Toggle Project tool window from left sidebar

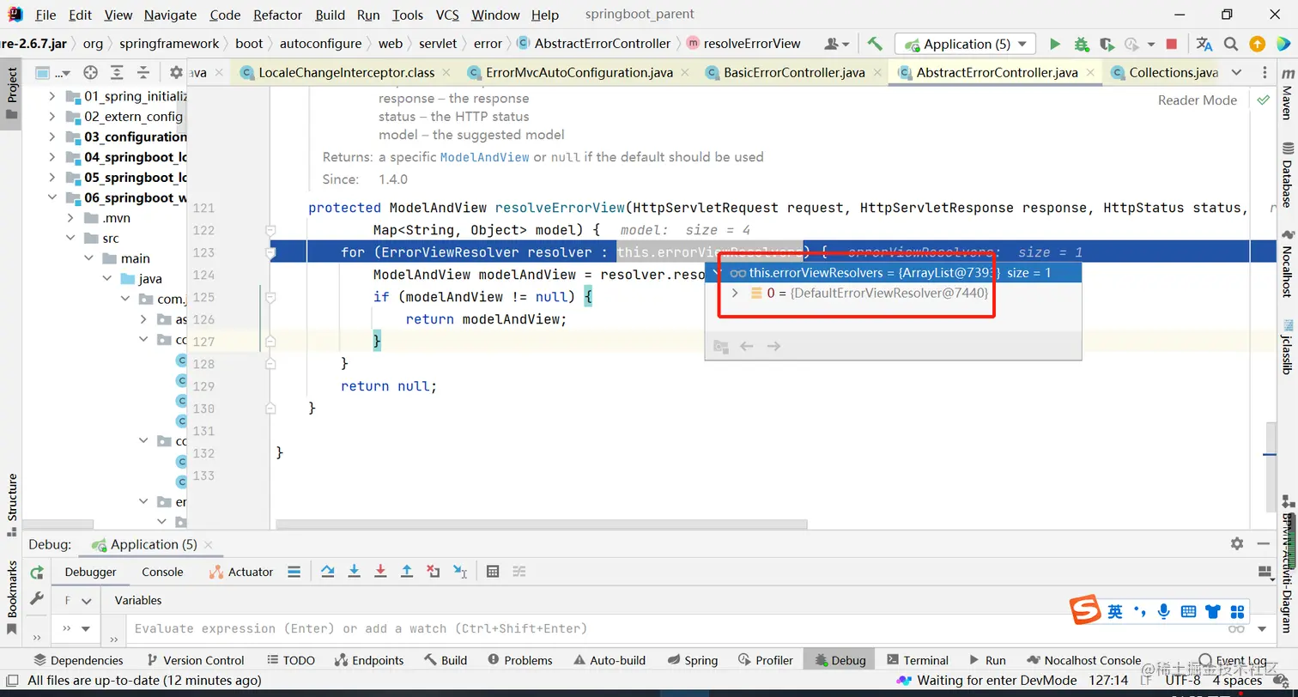coord(11,94)
